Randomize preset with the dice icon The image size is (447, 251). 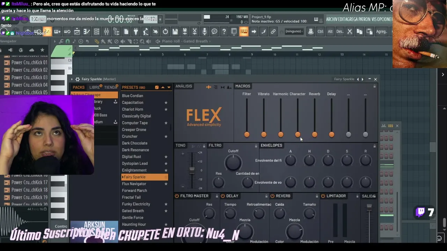(x=157, y=87)
